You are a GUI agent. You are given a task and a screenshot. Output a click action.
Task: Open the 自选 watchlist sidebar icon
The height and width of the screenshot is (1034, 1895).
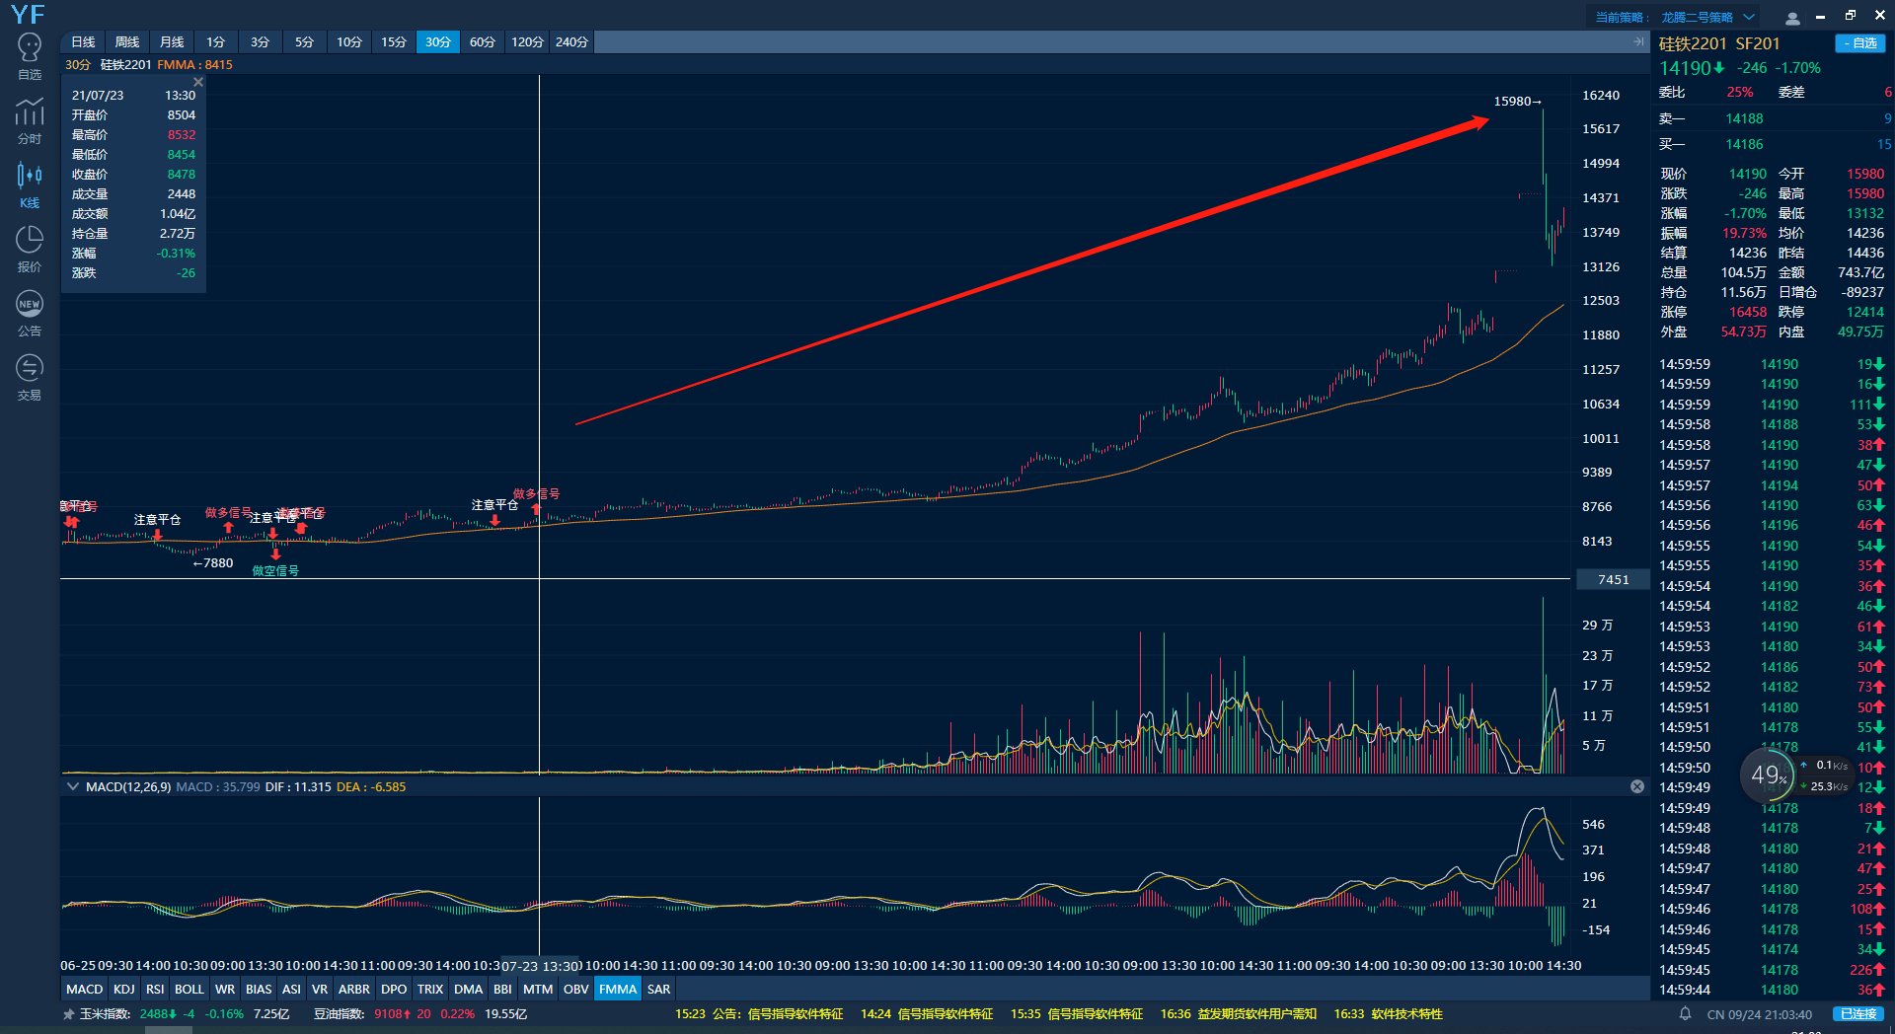pyautogui.click(x=30, y=56)
